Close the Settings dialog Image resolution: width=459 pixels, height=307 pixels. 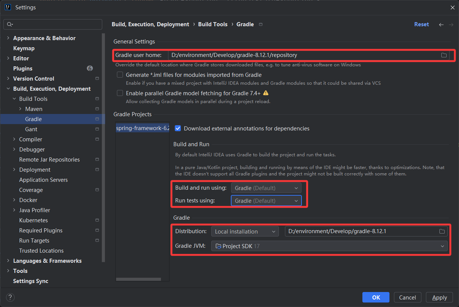tap(452, 7)
